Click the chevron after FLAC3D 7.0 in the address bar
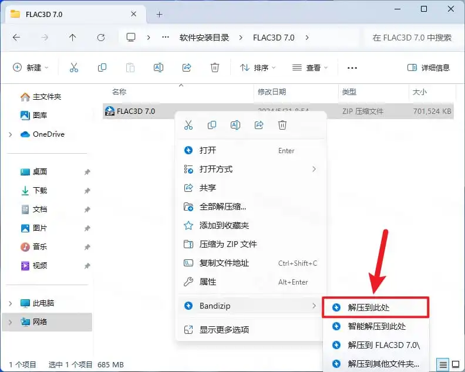The image size is (465, 372). click(x=307, y=38)
